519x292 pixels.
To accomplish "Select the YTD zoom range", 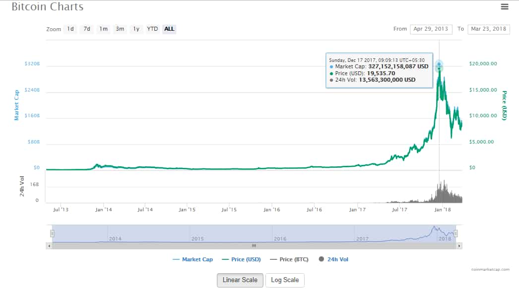I will [152, 29].
